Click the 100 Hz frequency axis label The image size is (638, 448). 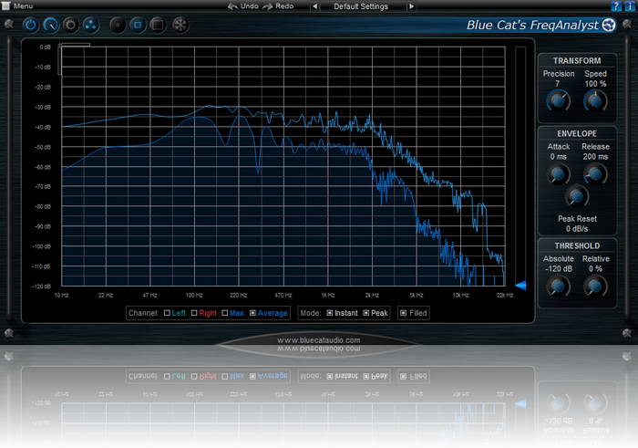pos(194,295)
